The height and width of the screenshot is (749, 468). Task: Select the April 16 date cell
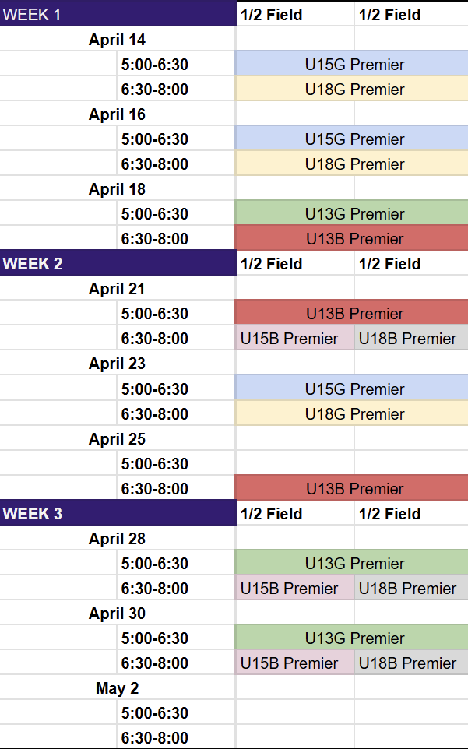click(117, 114)
